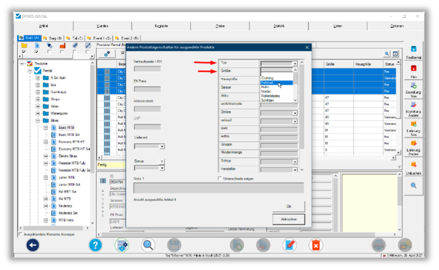Image resolution: width=439 pixels, height=270 pixels.
Task: Open help with the question mark icon
Action: click(95, 245)
